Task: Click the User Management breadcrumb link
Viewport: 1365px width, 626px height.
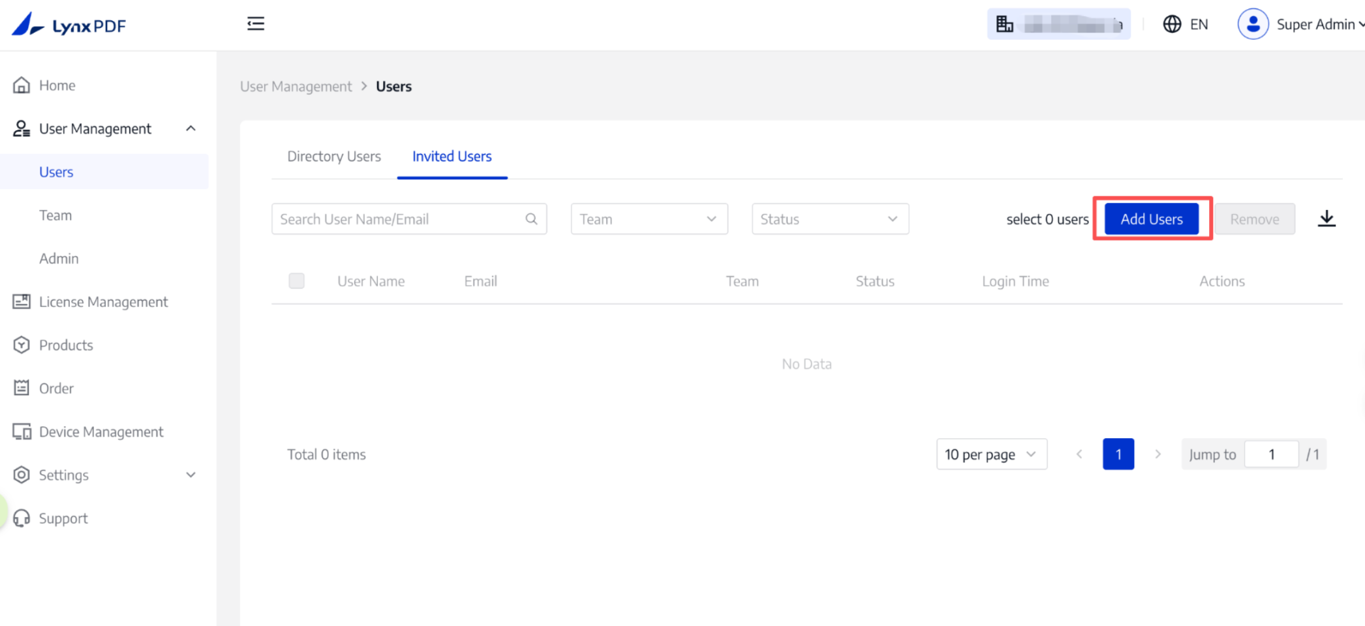Action: pos(296,87)
